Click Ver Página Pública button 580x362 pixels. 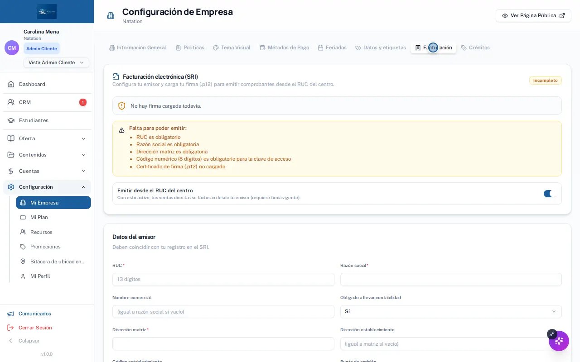(533, 15)
